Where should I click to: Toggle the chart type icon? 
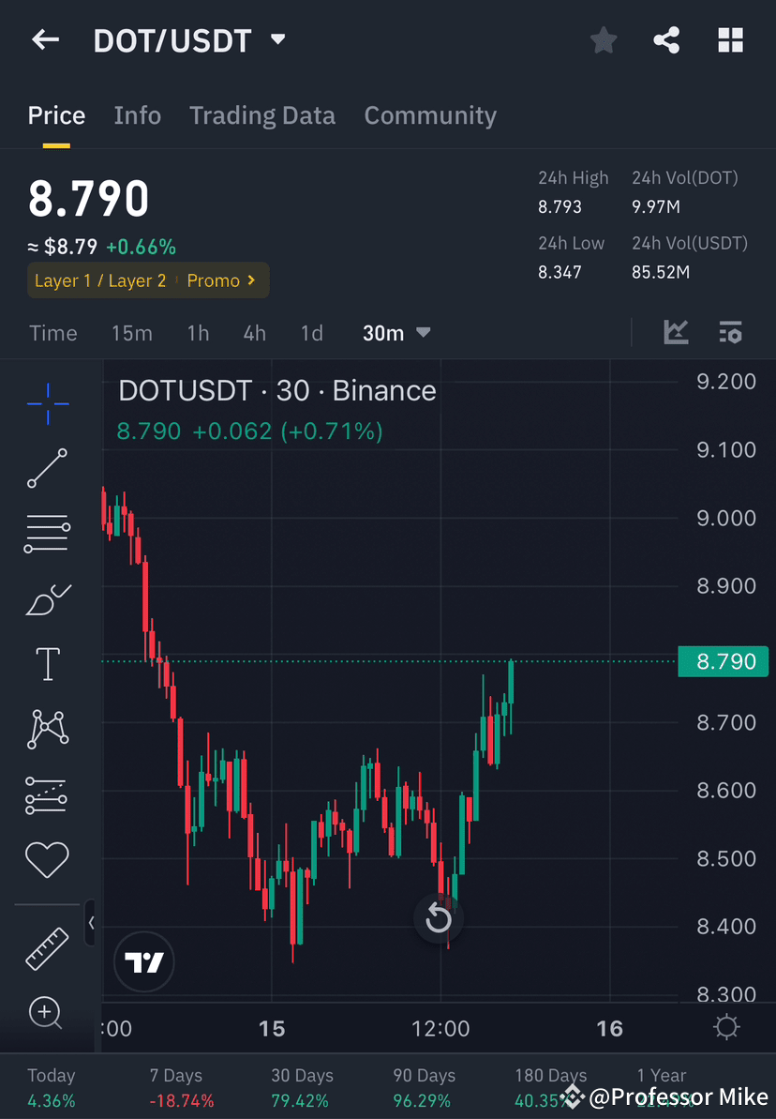tap(676, 332)
